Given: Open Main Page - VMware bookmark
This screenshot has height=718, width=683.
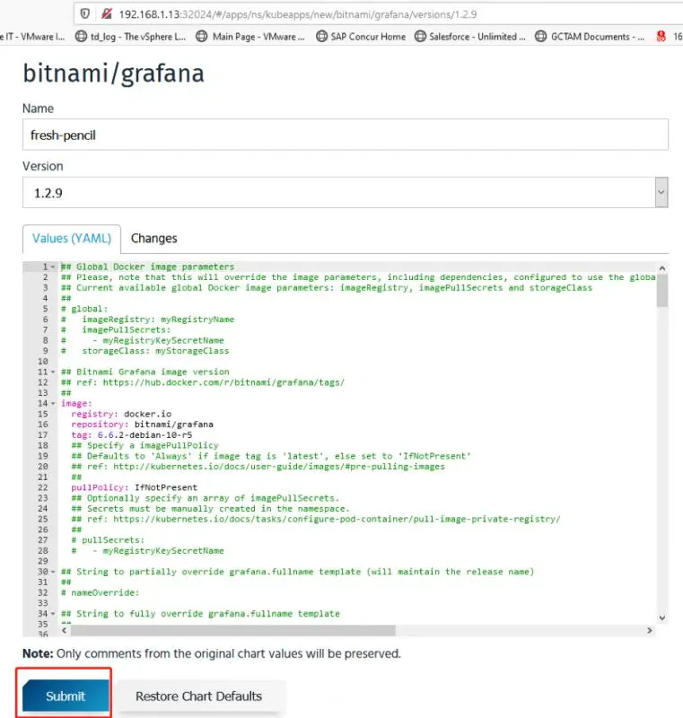Looking at the screenshot, I should [x=250, y=37].
